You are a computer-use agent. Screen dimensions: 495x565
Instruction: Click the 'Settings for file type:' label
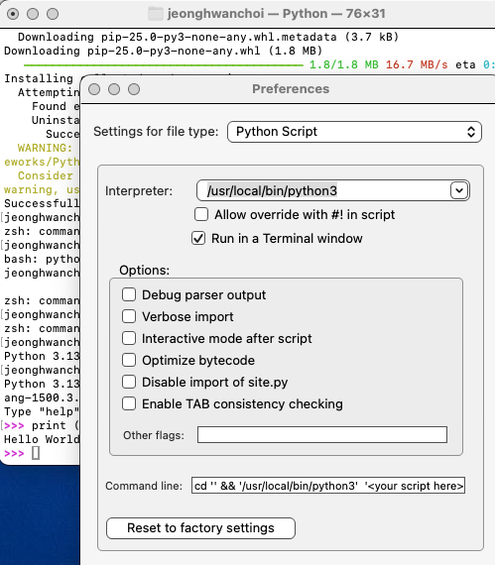click(156, 132)
